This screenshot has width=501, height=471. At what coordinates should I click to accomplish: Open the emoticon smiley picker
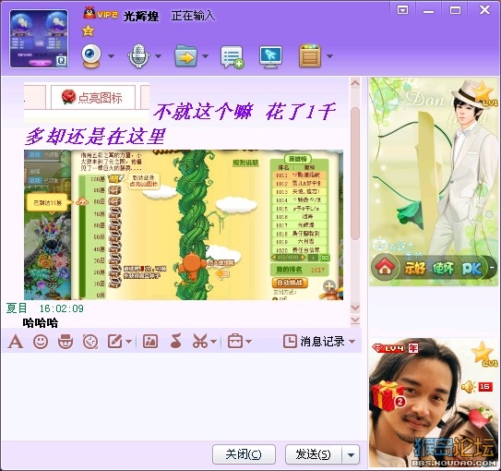(41, 342)
